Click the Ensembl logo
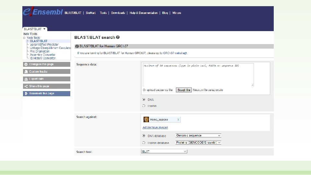Screen dimensions: 311x175 (x=43, y=12)
